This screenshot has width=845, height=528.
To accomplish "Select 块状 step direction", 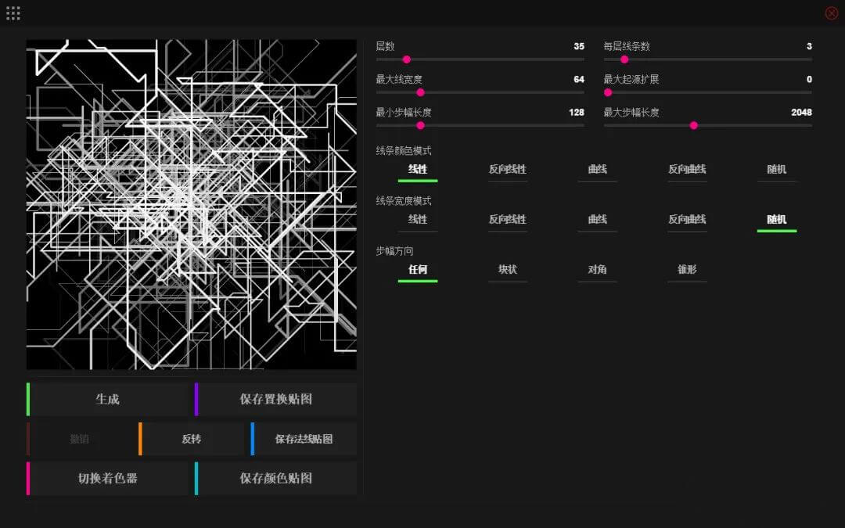I will click(507, 270).
